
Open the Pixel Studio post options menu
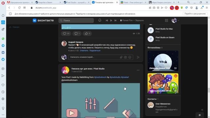[x=138, y=70]
